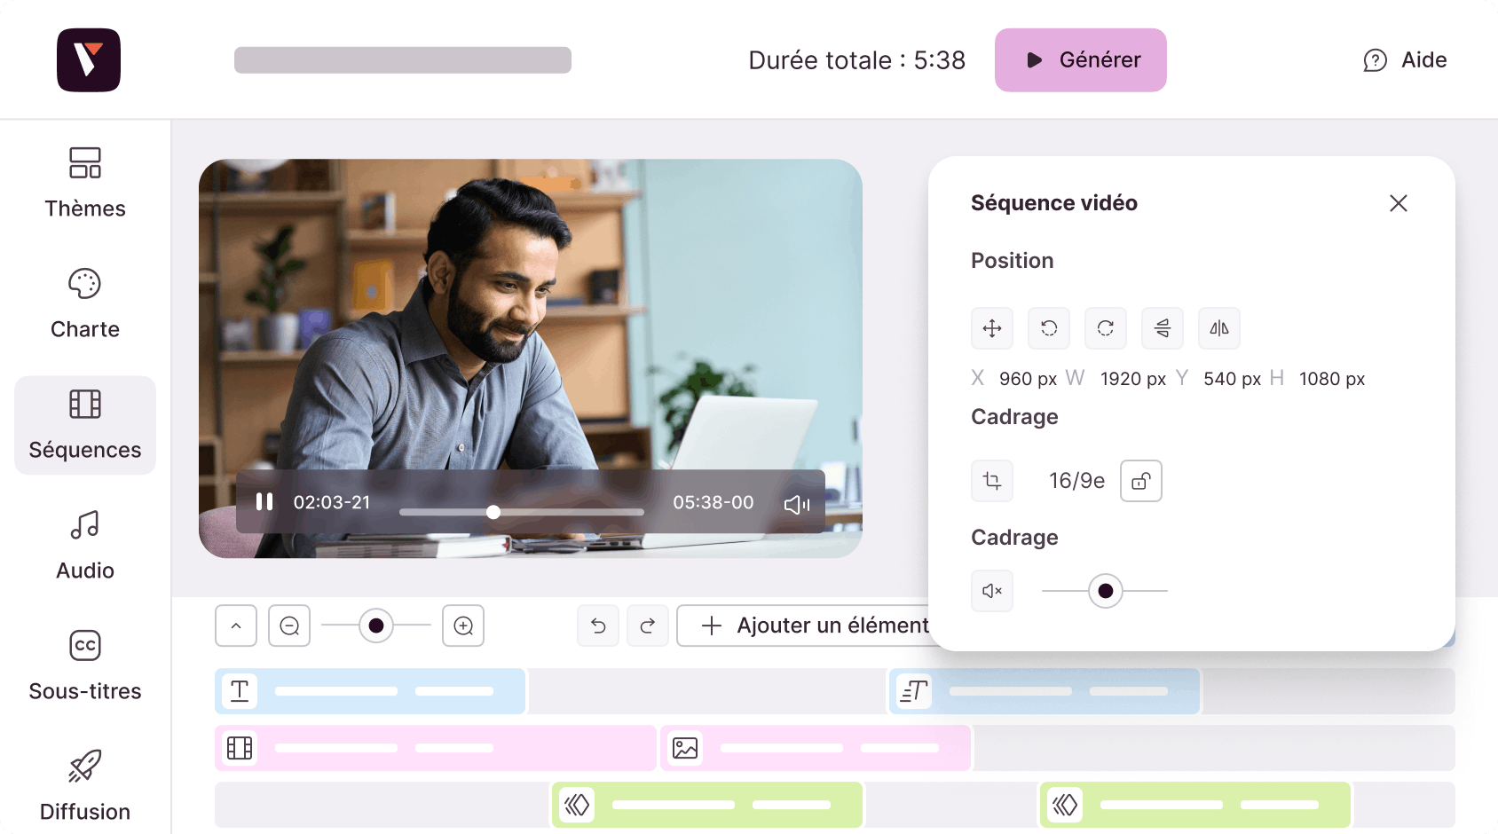Click rotate counterclockwise icon

(x=1049, y=328)
